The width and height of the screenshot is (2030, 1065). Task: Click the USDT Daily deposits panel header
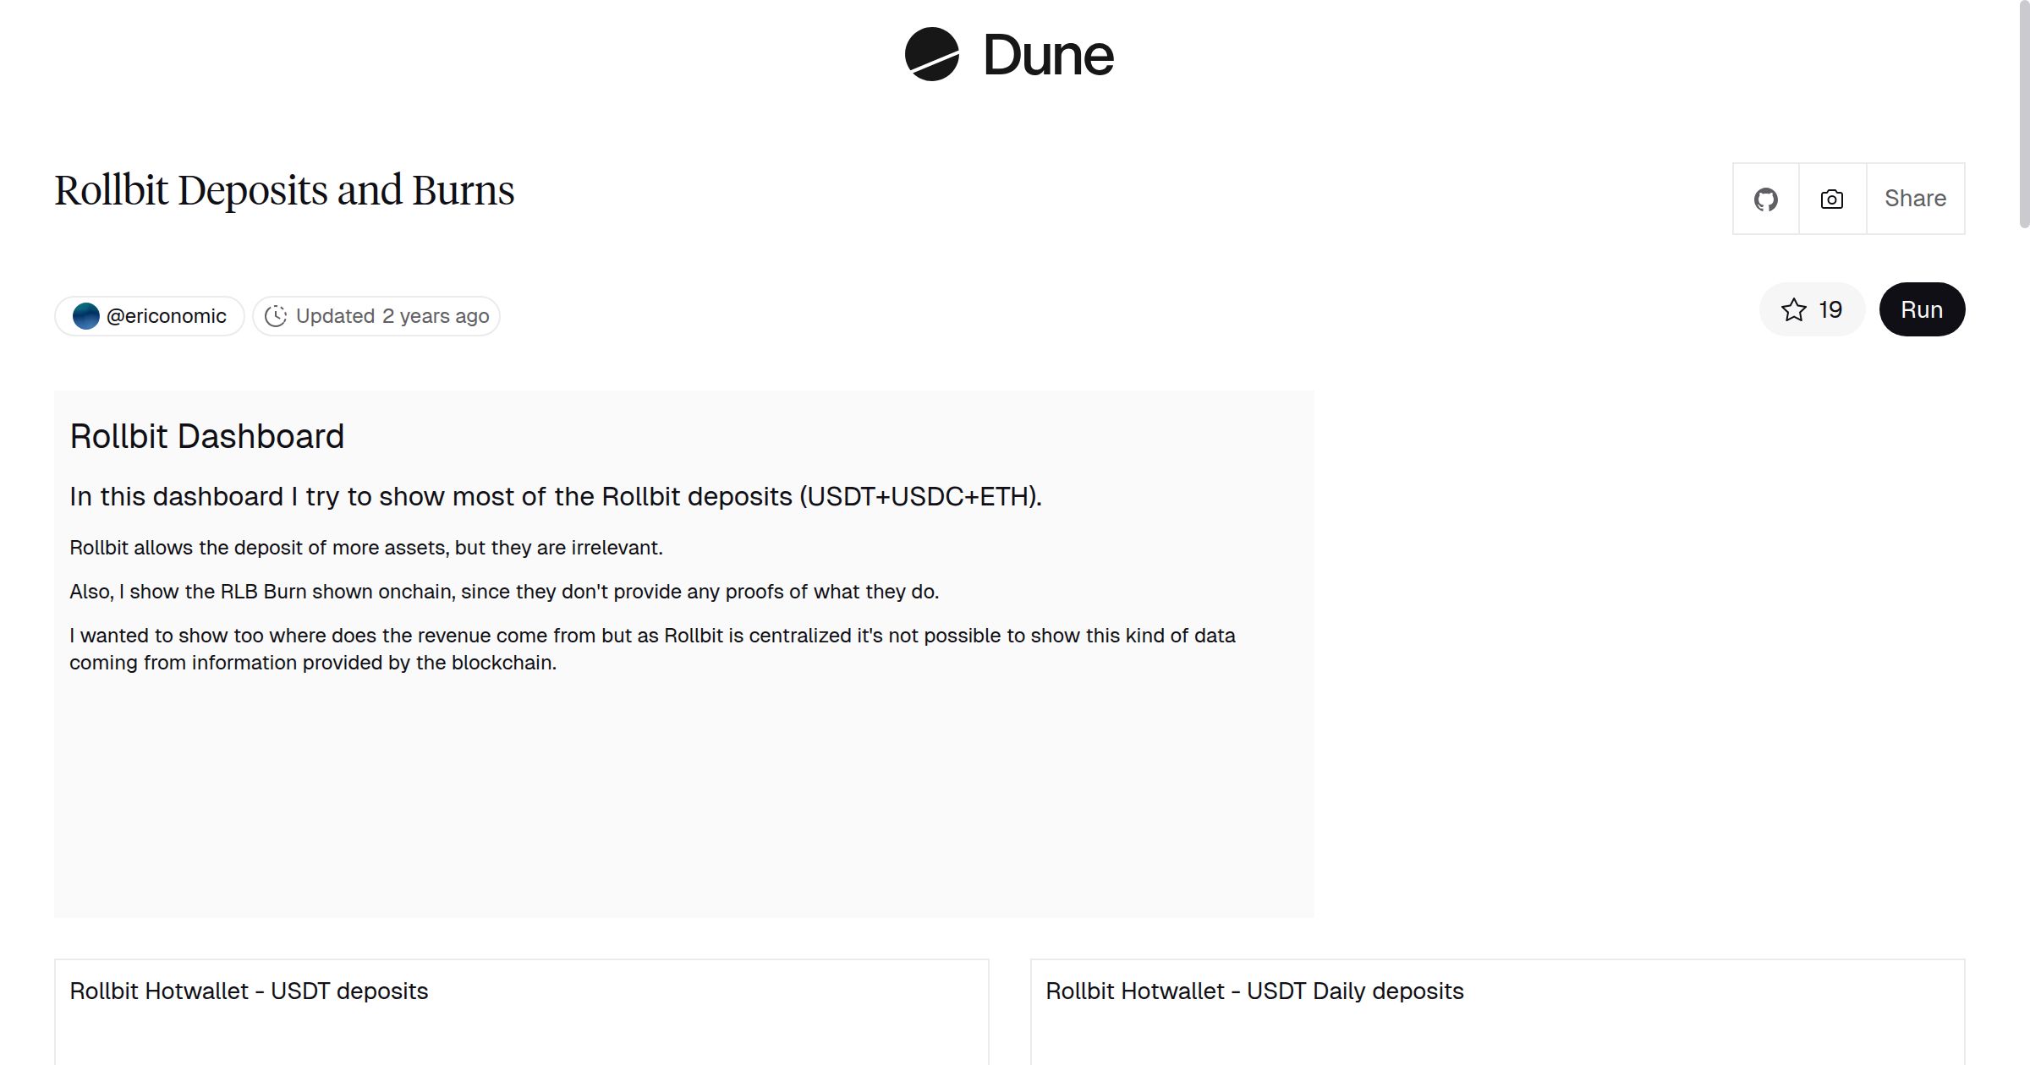pyautogui.click(x=1255, y=991)
